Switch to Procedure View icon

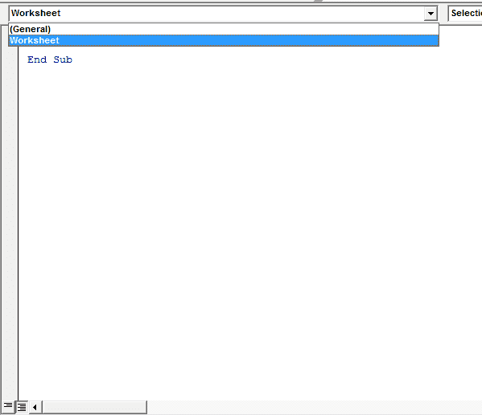[x=8, y=407]
